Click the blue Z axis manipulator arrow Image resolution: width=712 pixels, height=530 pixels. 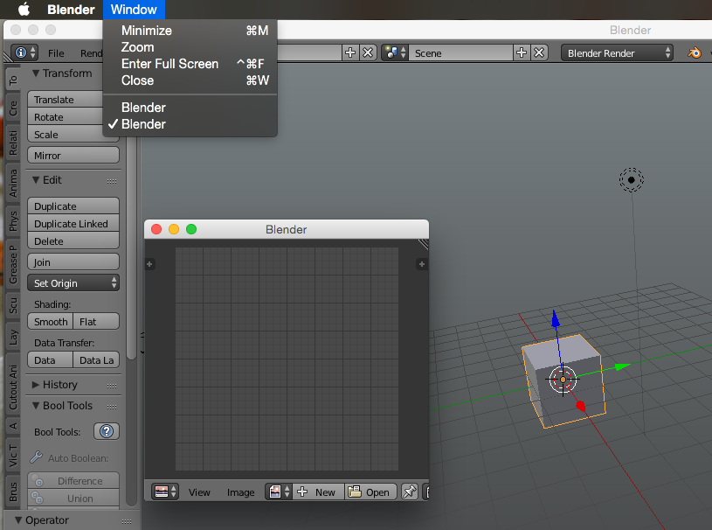556,318
